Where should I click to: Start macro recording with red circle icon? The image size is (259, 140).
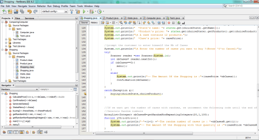169,22
